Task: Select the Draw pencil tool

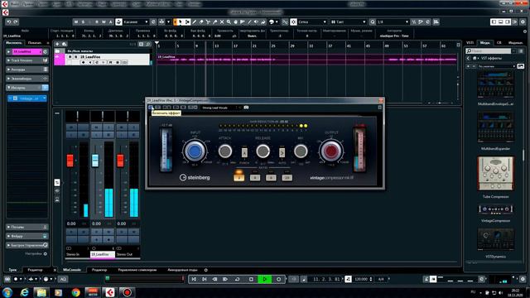Action: [x=195, y=22]
